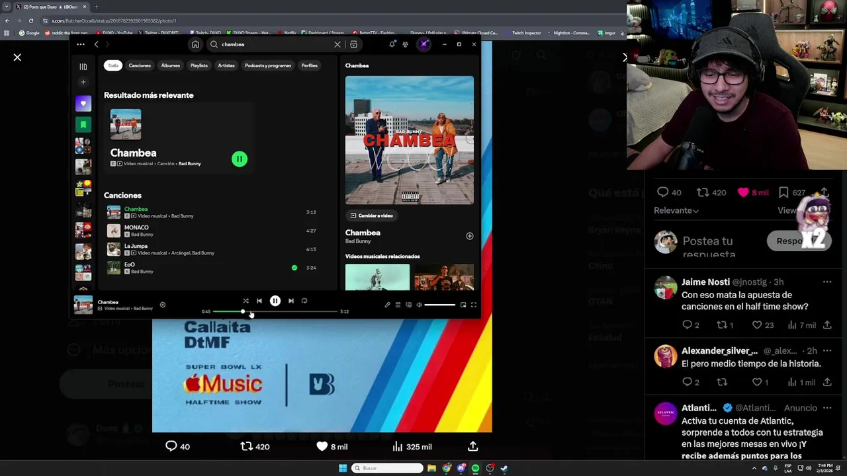Screen dimensions: 847x476
Task: View post analytics 325 mil
Action: point(412,447)
